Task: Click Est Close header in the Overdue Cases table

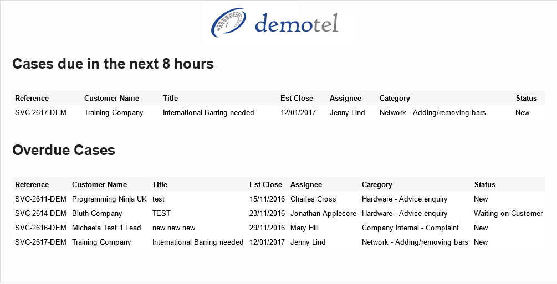Action: coord(265,184)
